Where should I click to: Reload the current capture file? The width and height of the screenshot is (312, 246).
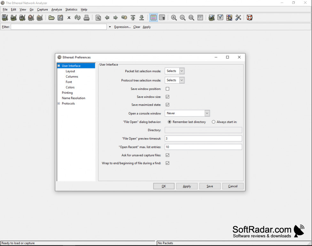pos(78,18)
